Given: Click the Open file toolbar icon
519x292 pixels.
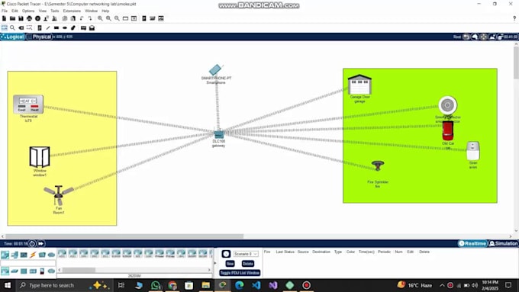Looking at the screenshot, I should click(x=12, y=18).
